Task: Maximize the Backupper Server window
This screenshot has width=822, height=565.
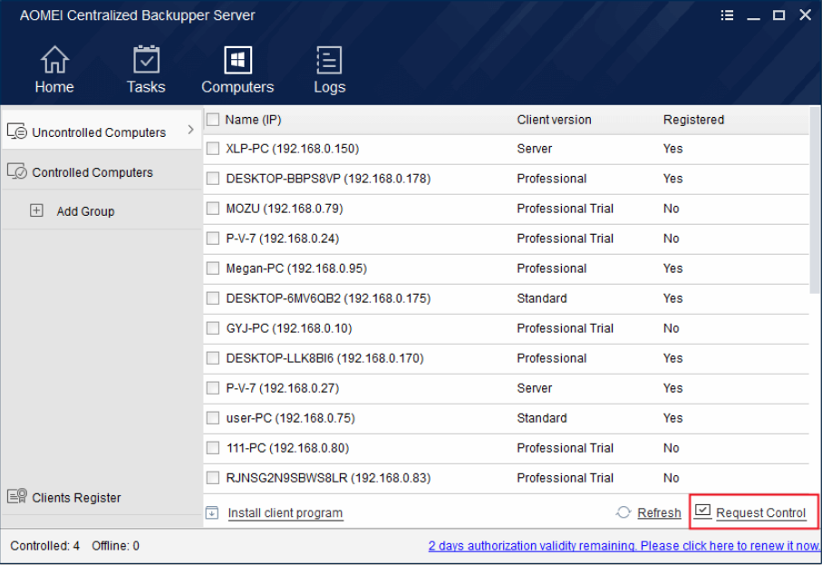Action: click(x=779, y=15)
